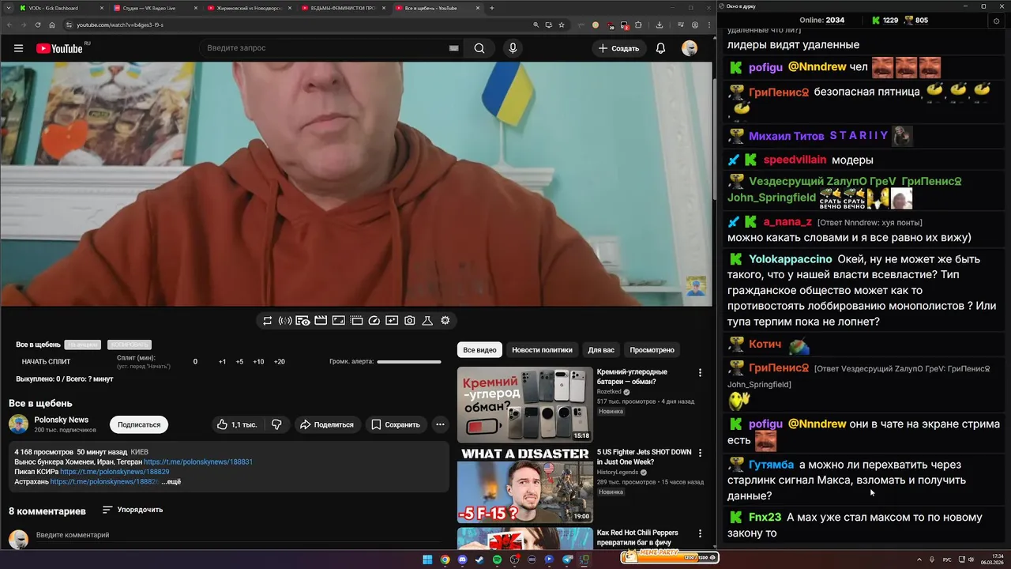Open Кремний-углерод обман video thumbnail
Image resolution: width=1011 pixels, height=569 pixels.
click(524, 404)
